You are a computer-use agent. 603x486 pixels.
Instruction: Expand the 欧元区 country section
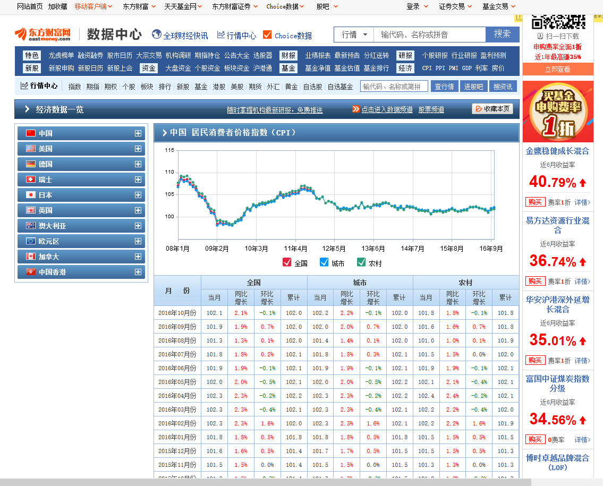pyautogui.click(x=138, y=241)
